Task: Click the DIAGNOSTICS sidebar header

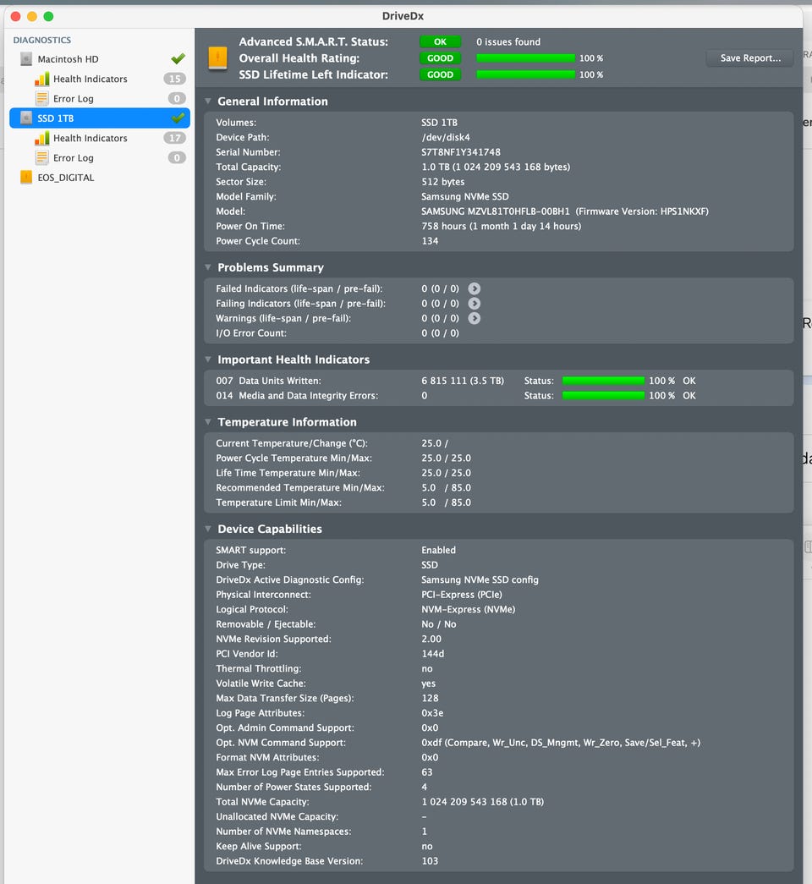Action: pyautogui.click(x=42, y=40)
